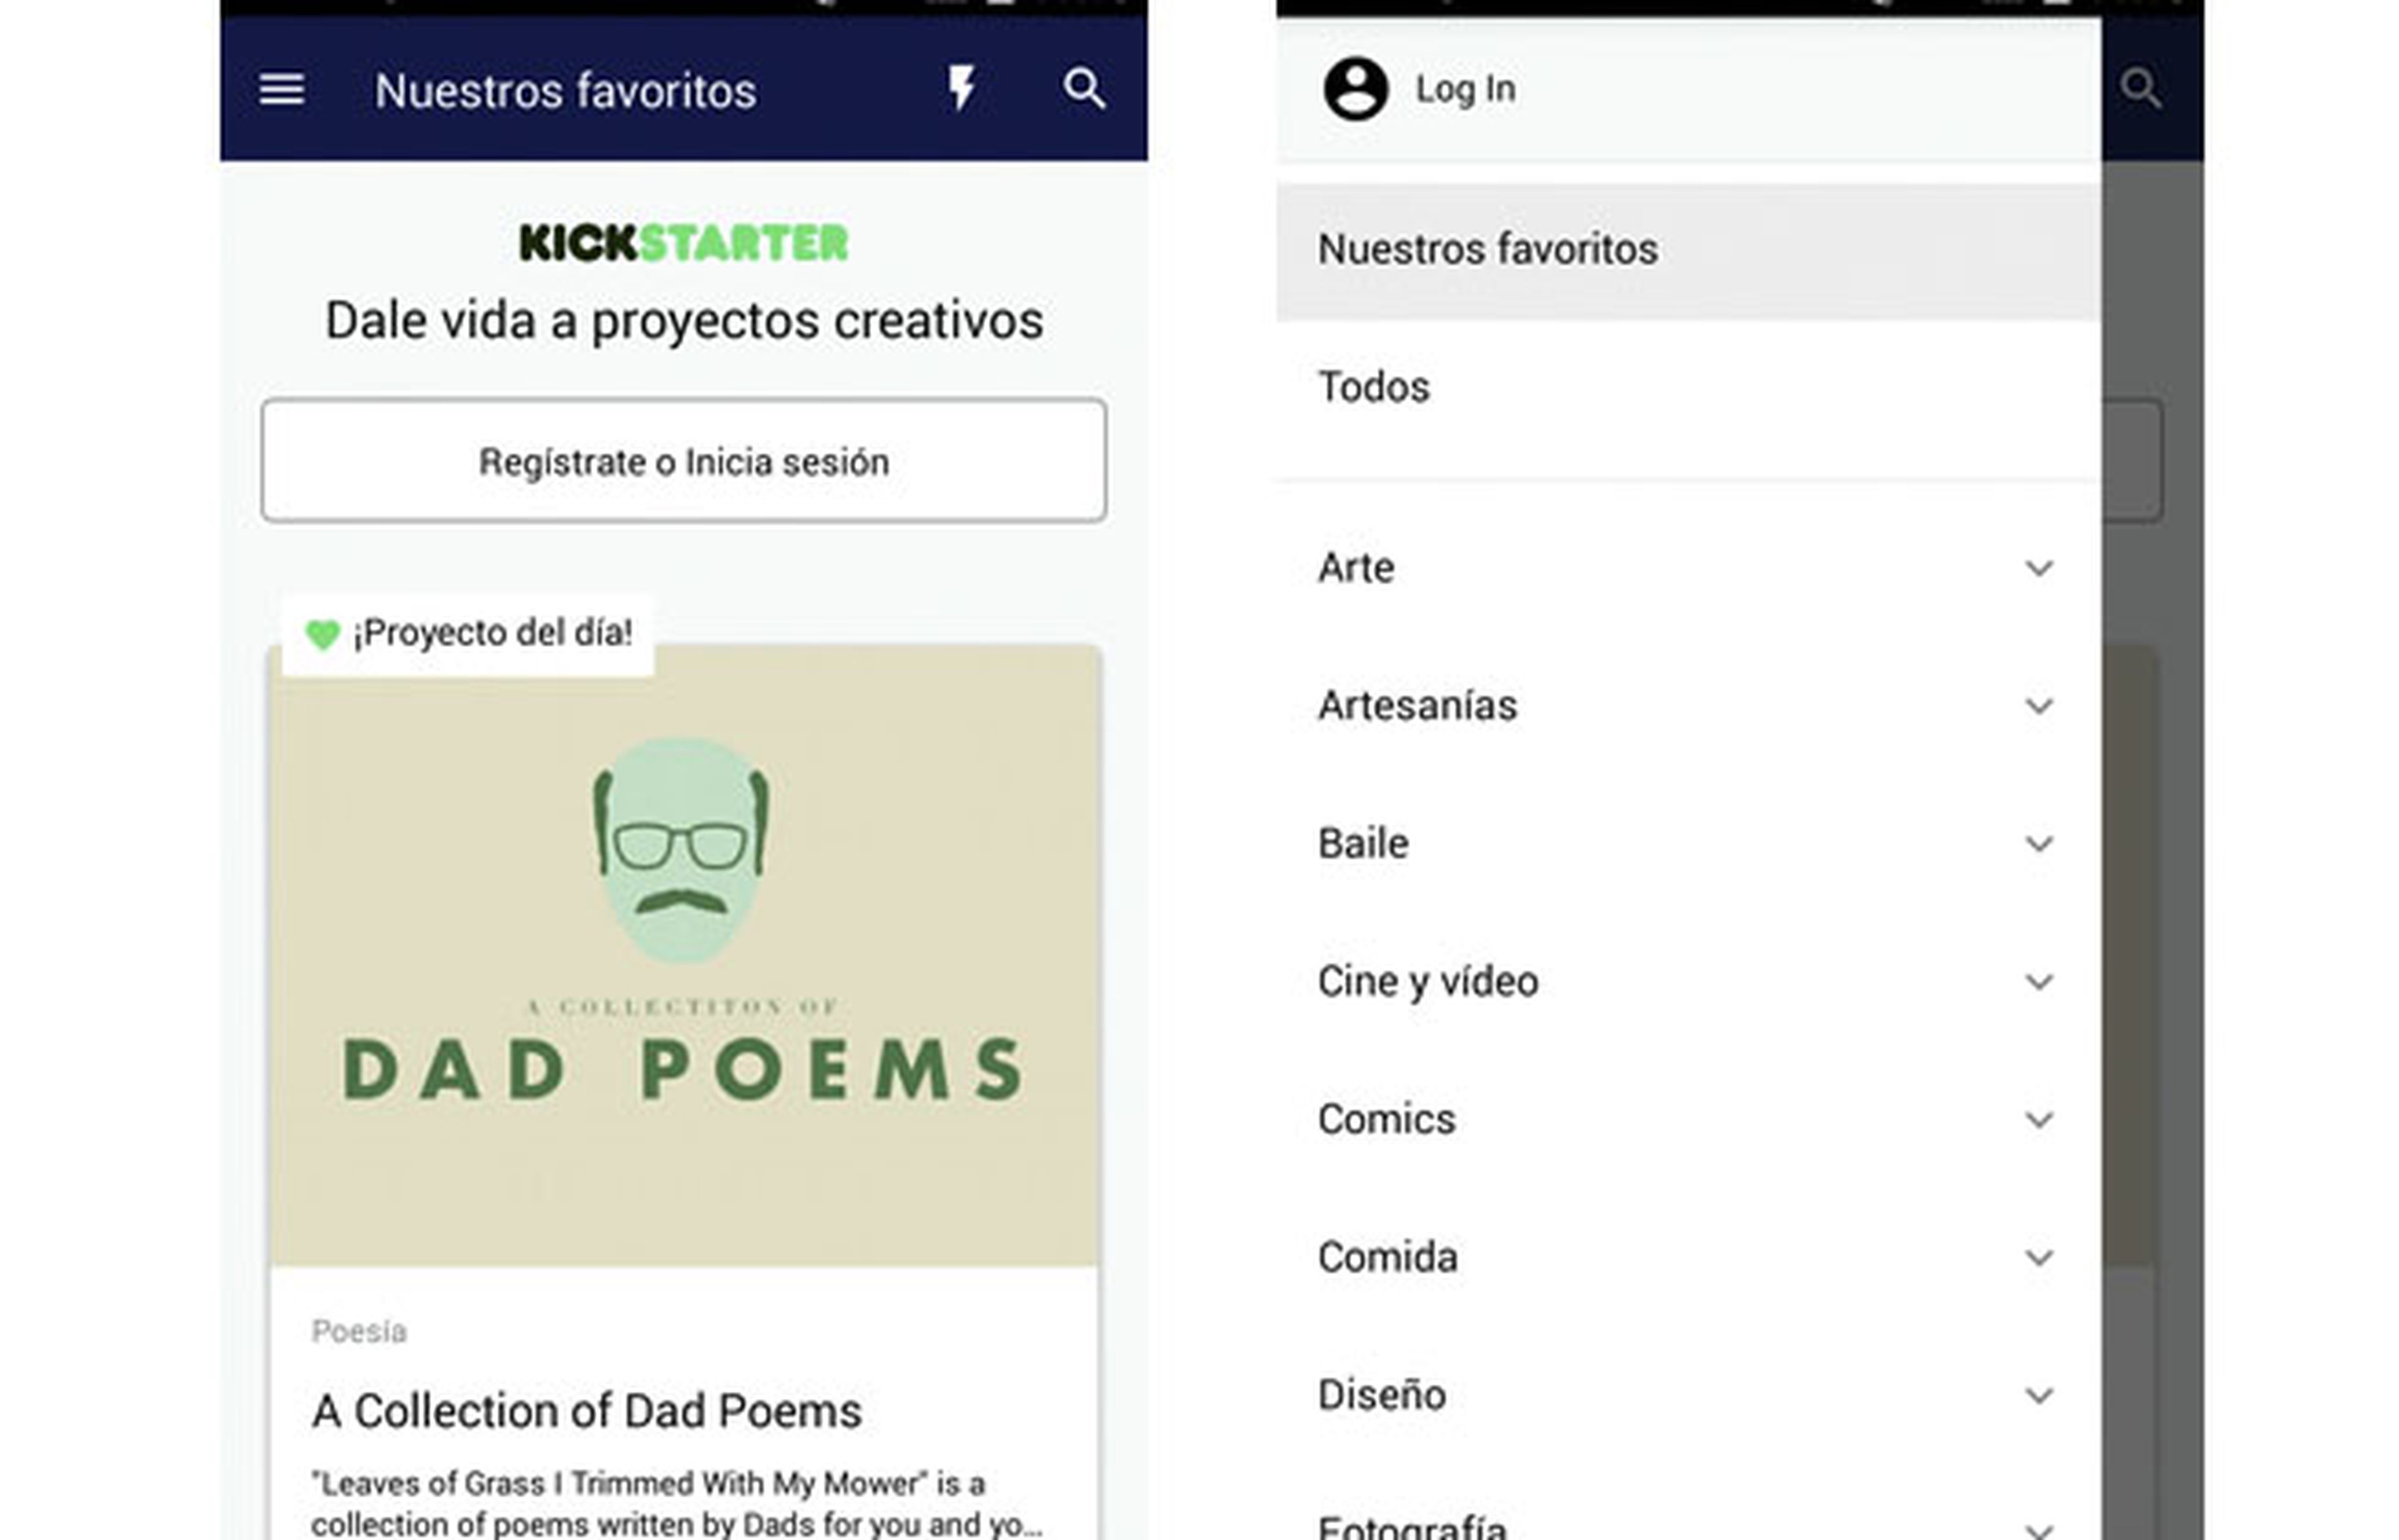Expand the Comida chevron
Viewport: 2399px width, 1540px height.
click(x=2039, y=1259)
